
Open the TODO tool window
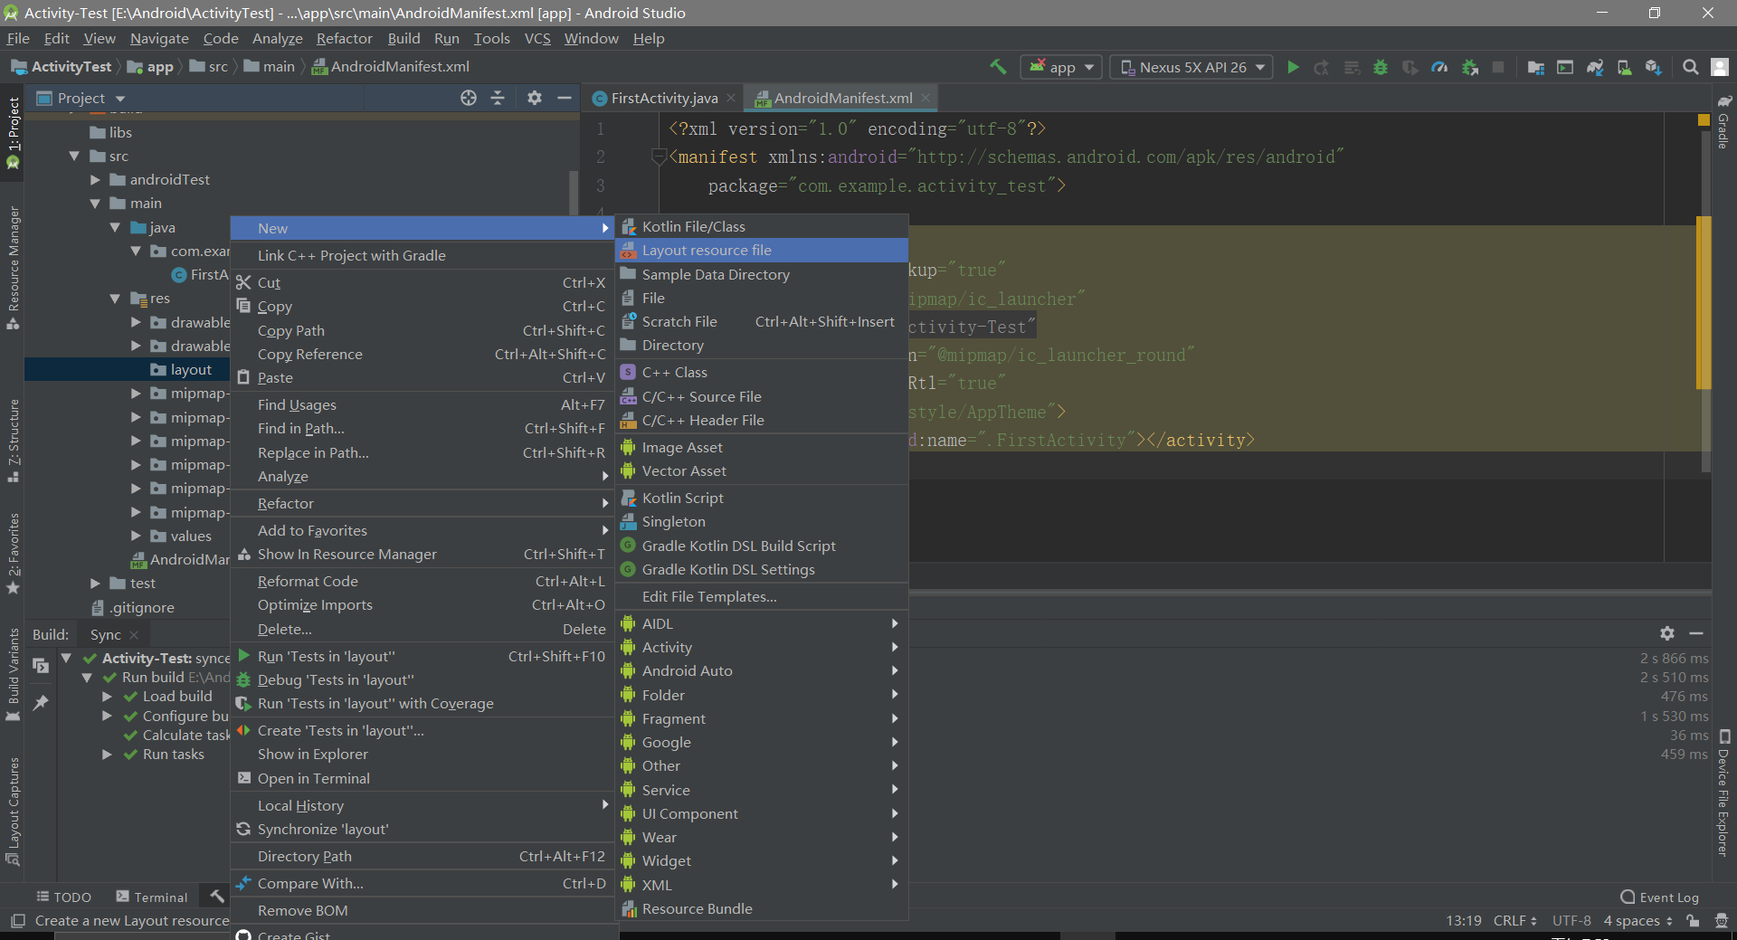pyautogui.click(x=64, y=897)
